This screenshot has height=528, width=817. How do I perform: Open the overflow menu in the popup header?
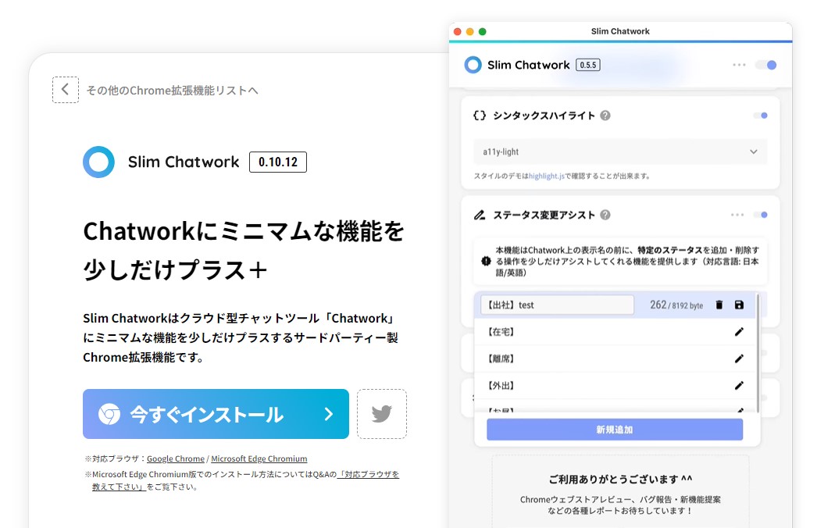(x=739, y=66)
